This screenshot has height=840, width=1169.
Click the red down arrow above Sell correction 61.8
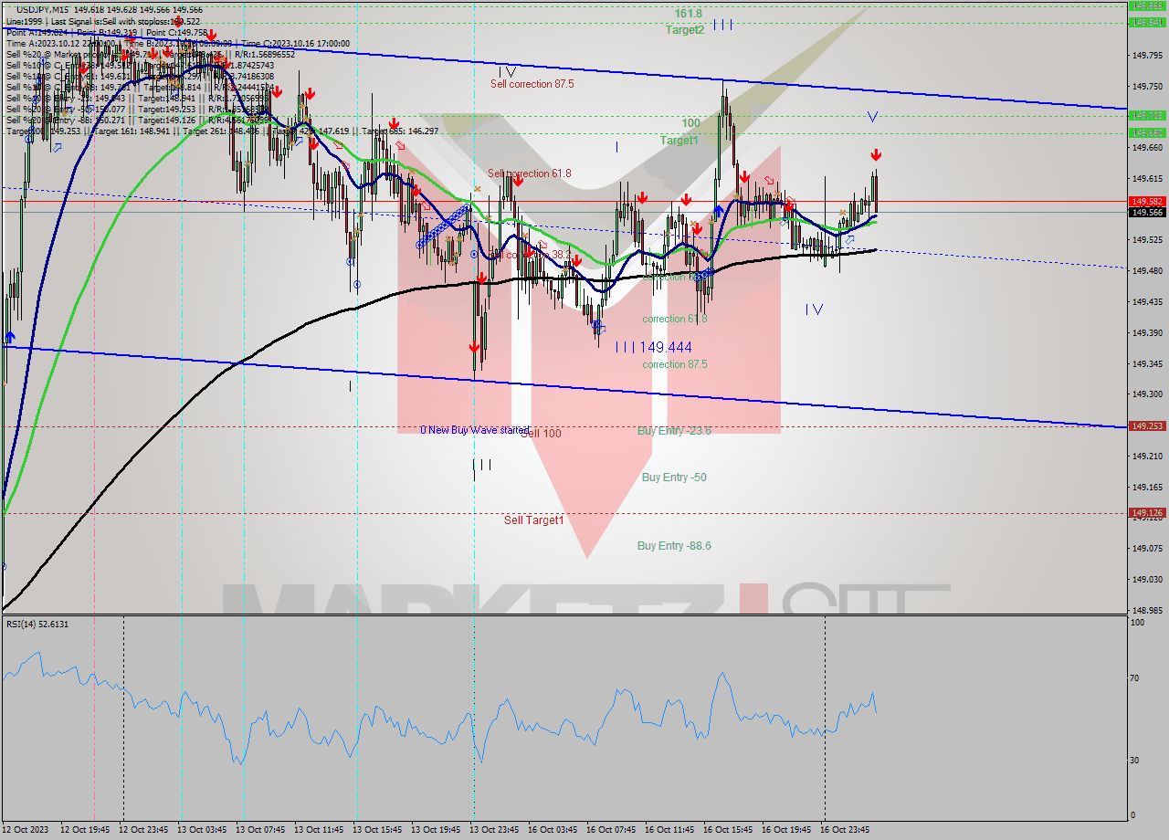518,183
